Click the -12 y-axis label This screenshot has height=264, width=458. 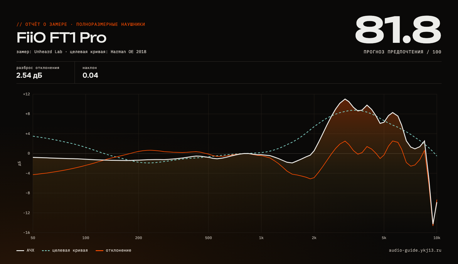[26, 213]
